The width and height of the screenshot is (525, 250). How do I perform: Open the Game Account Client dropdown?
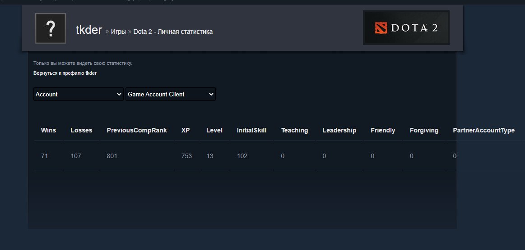pyautogui.click(x=170, y=94)
